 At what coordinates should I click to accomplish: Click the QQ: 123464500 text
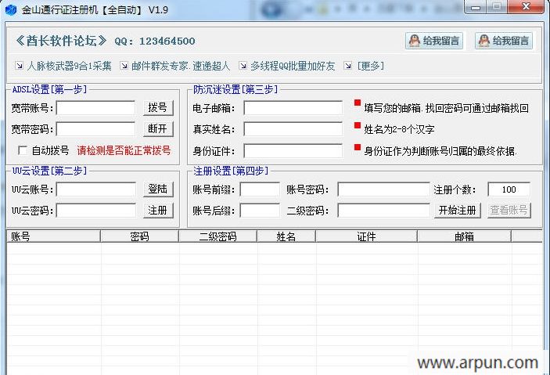coord(155,41)
